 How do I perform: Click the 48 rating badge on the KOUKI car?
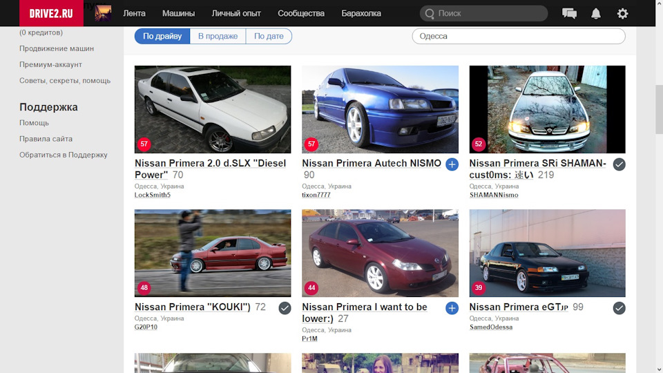click(x=144, y=287)
